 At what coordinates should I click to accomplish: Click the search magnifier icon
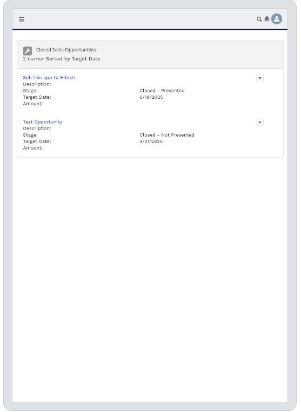(259, 19)
